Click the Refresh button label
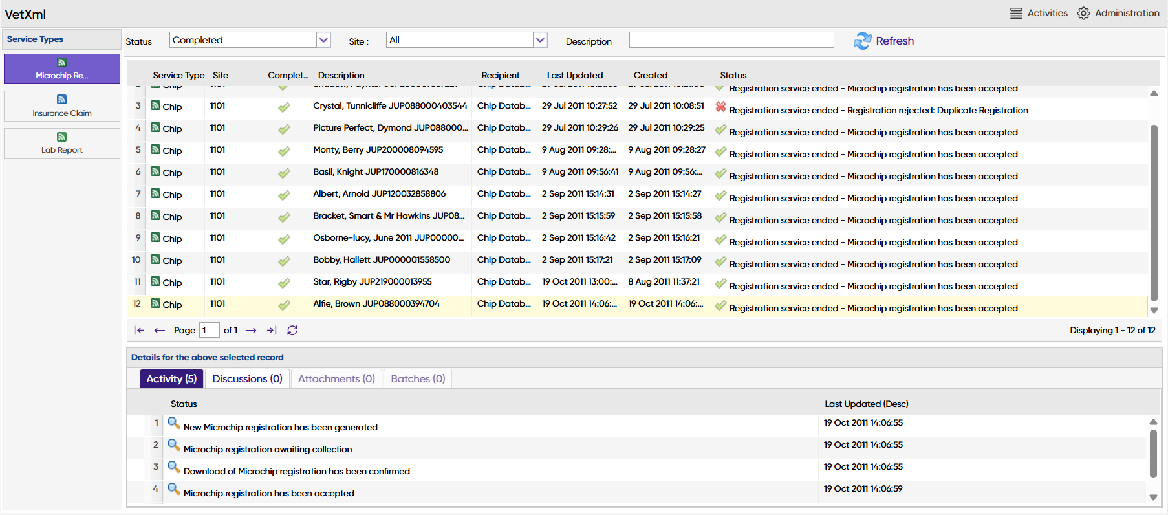This screenshot has height=515, width=1168. click(x=895, y=41)
